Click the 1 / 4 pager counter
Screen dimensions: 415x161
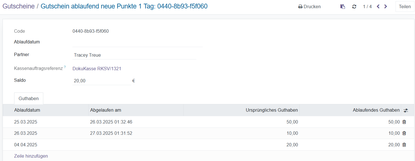[x=367, y=6]
